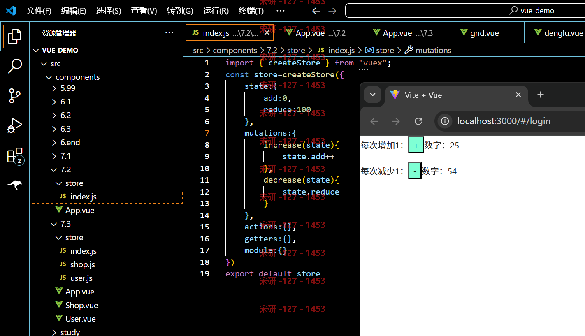Viewport: 585px width, 336px height.
Task: Expand the 5.99 folder
Action: (106, 88)
